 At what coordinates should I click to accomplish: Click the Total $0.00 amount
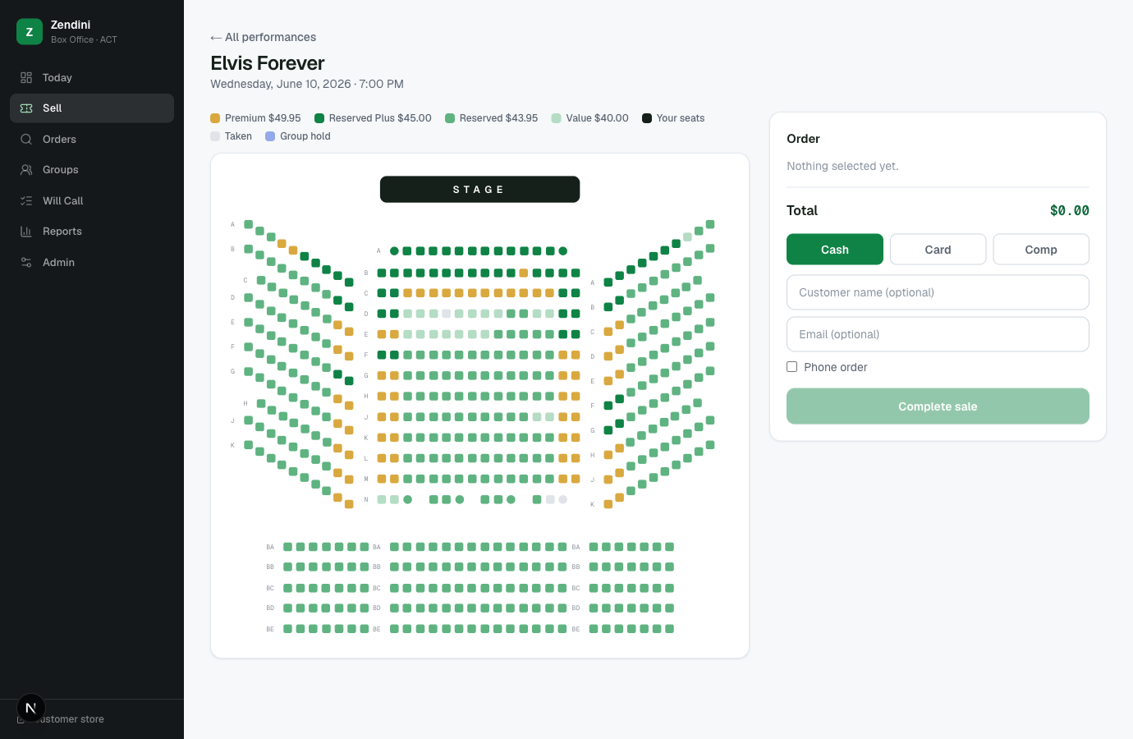(1069, 211)
